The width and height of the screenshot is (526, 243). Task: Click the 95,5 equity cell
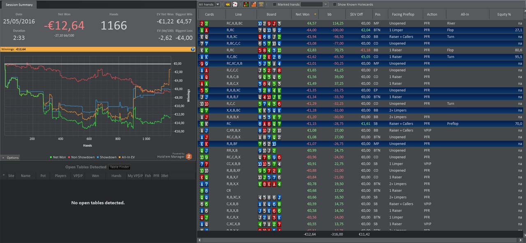tap(518, 57)
